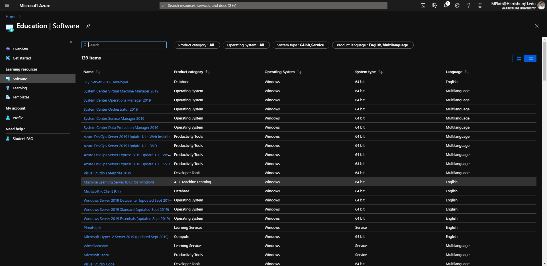The image size is (547, 266).
Task: Open Azure DevOps Server Express 2019 - DVD
Action: (127, 164)
